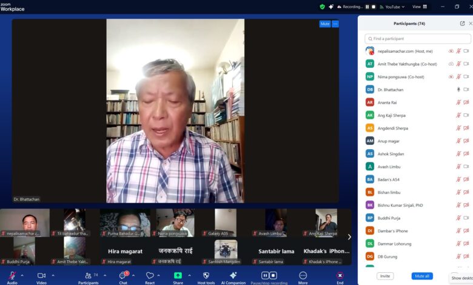Click the green encryption shield icon

coord(323,7)
